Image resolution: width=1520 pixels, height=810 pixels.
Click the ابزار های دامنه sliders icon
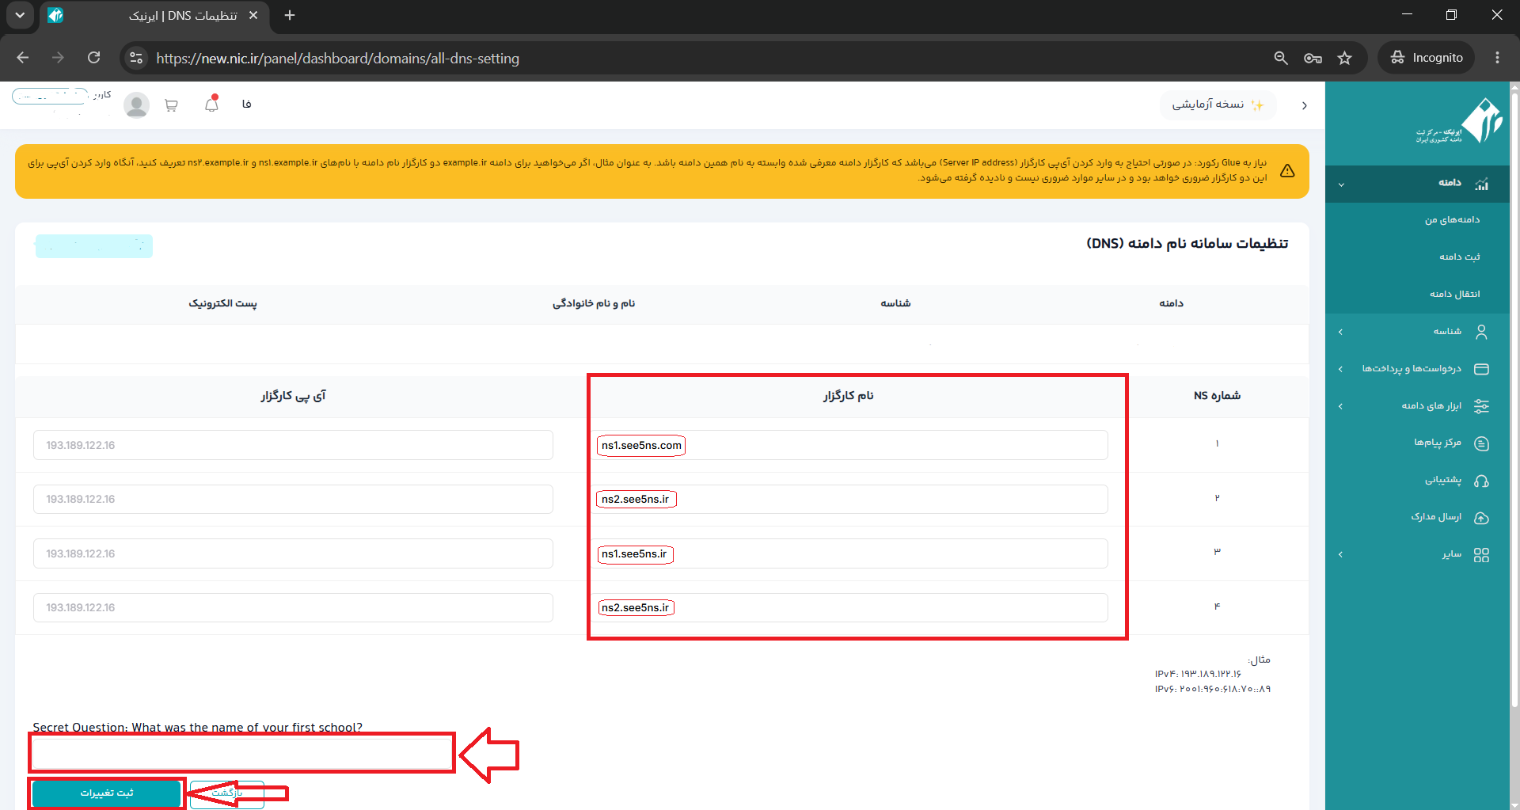(1481, 406)
